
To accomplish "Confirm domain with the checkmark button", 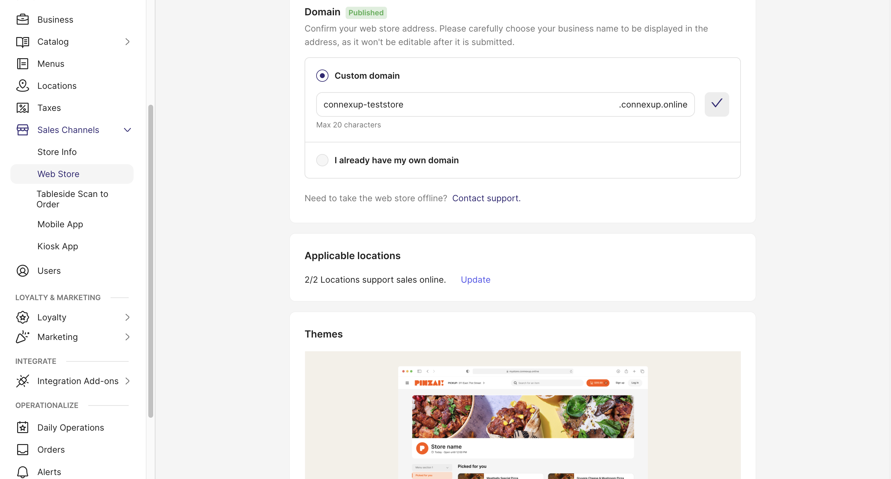I will (x=717, y=104).
